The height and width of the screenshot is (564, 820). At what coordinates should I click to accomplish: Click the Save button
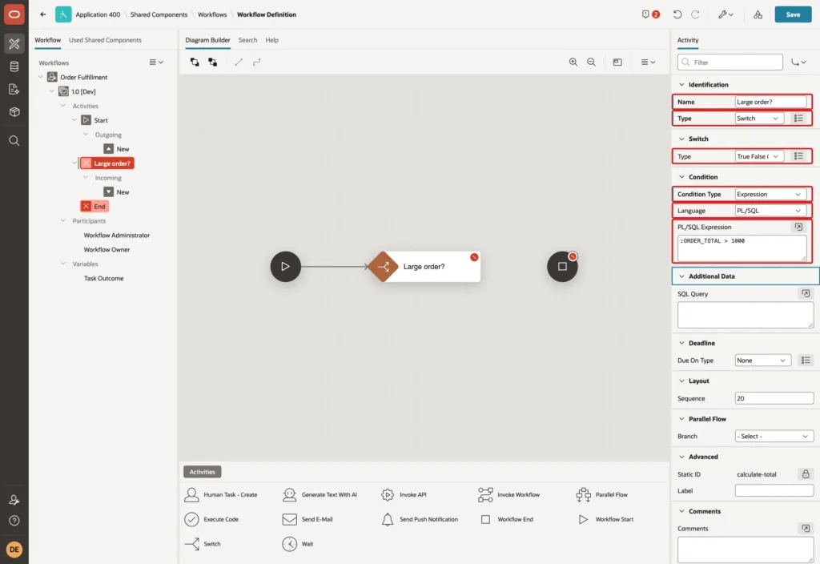[793, 14]
